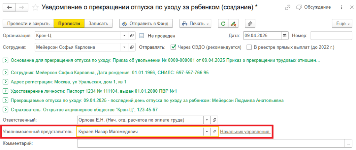Enable В реестре прямых выплат checkbox
Image resolution: width=356 pixels, height=150 pixels.
click(249, 47)
